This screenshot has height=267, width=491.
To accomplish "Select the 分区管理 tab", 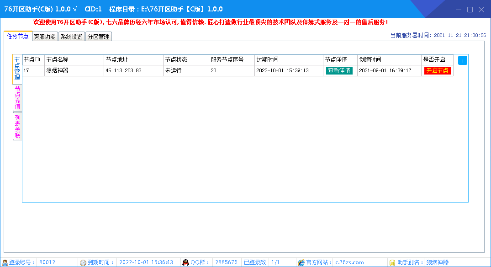I will [99, 37].
